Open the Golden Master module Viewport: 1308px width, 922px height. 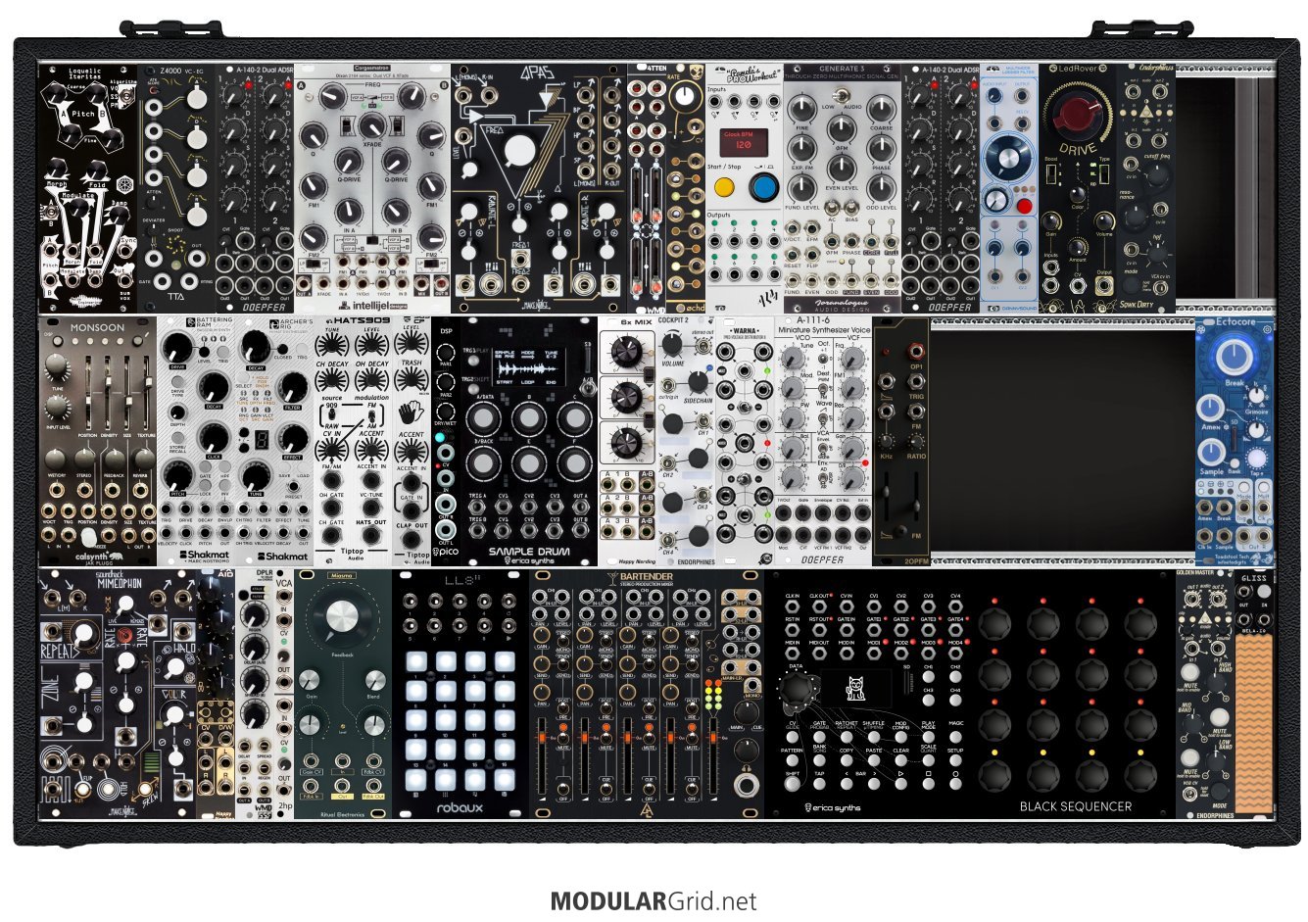(x=1205, y=694)
